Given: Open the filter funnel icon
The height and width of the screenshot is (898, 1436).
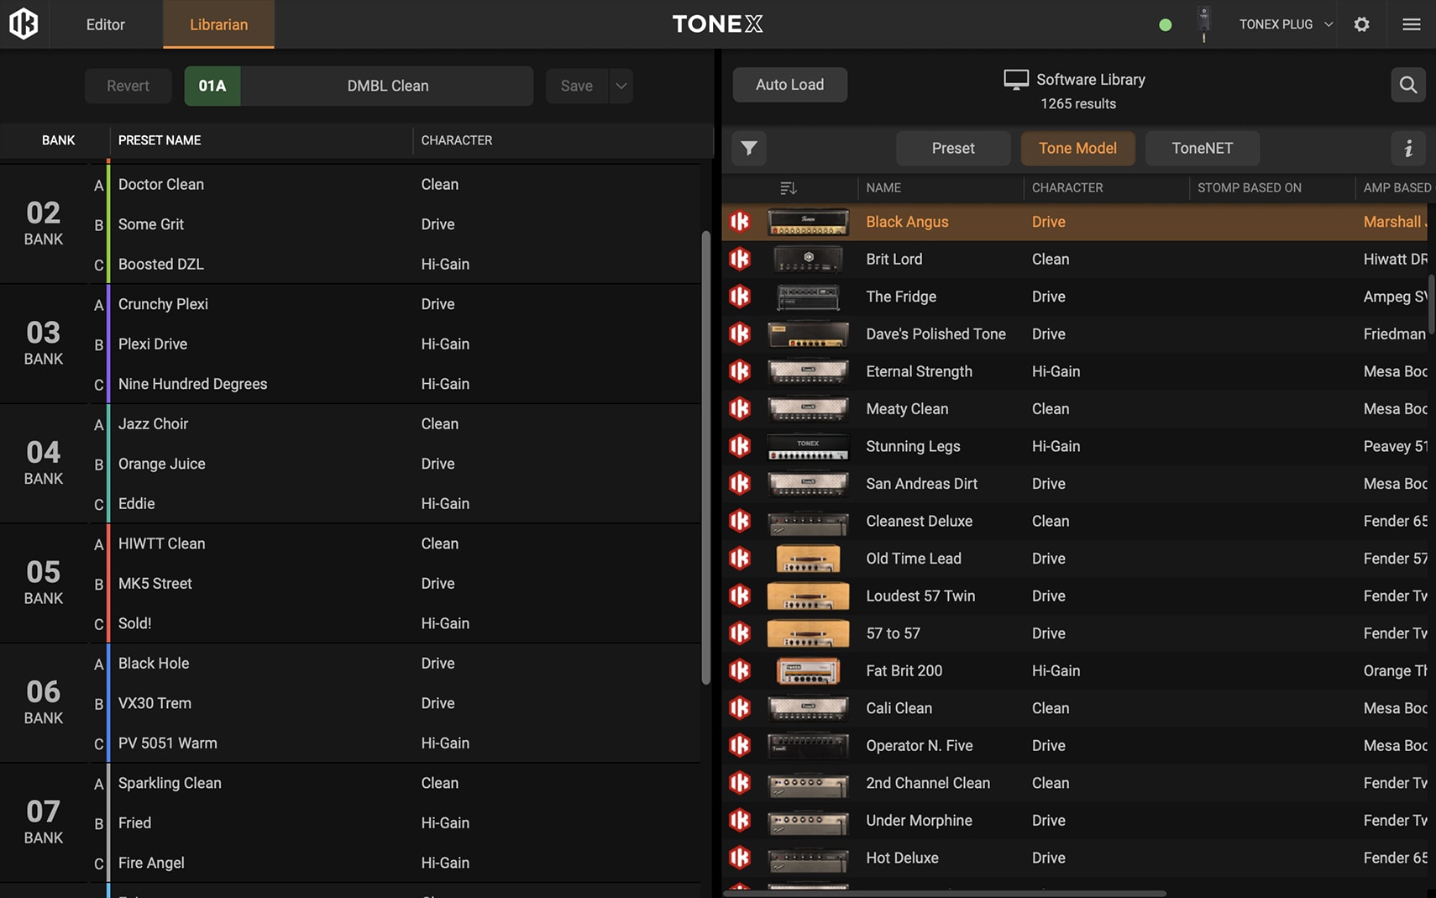Looking at the screenshot, I should pyautogui.click(x=748, y=149).
